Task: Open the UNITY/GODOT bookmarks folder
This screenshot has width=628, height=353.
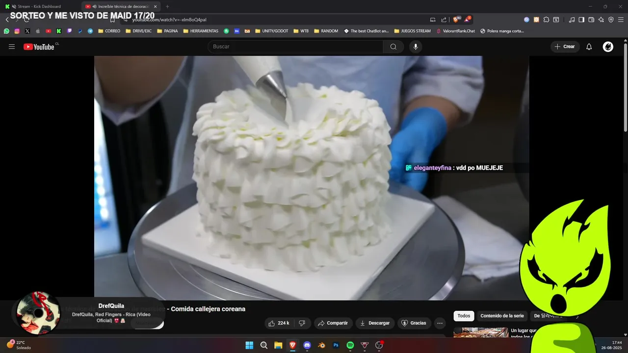Action: [271, 31]
